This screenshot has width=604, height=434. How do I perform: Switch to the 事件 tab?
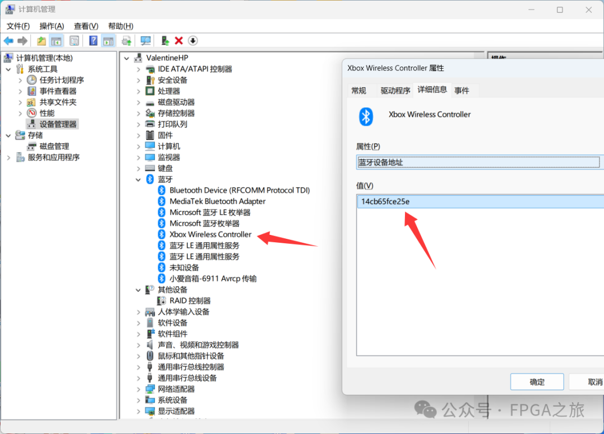(x=461, y=91)
